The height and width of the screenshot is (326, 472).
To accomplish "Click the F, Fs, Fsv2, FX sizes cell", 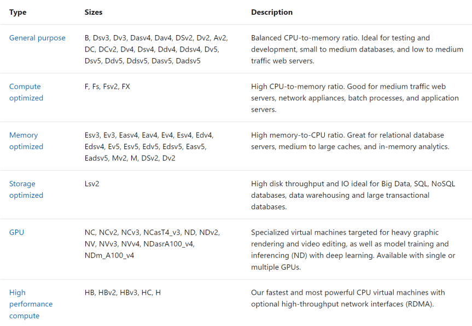I will coord(107,87).
